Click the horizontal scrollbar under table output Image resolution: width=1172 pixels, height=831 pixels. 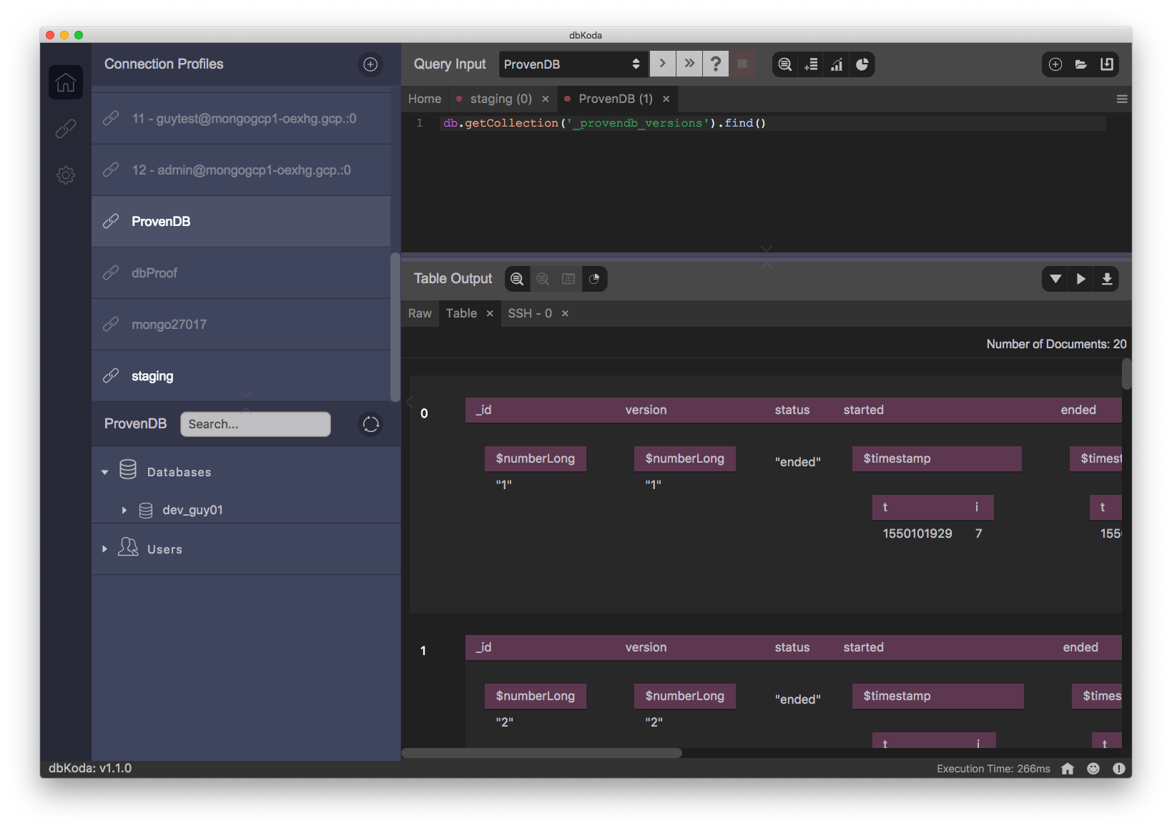tap(541, 753)
